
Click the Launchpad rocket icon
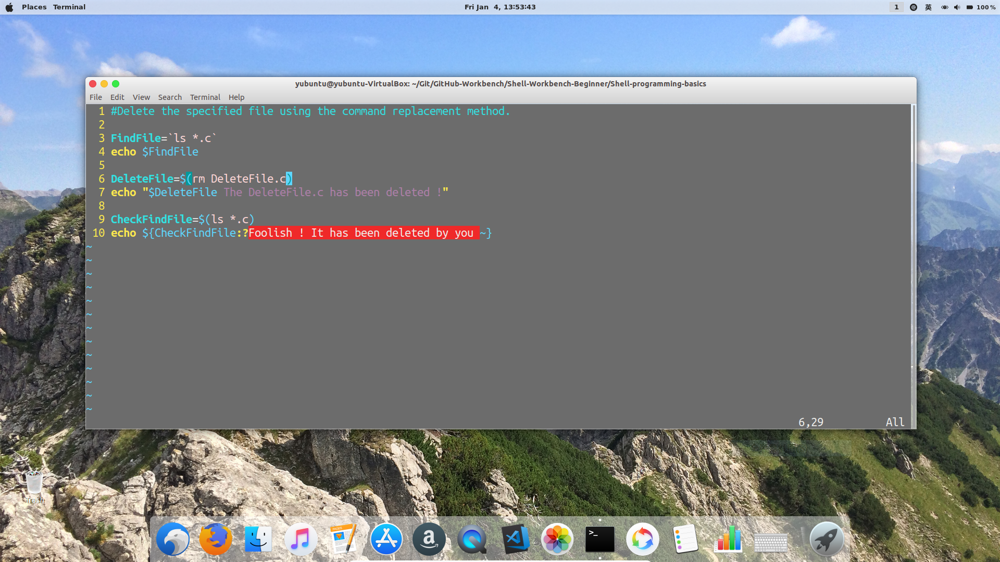(x=826, y=539)
